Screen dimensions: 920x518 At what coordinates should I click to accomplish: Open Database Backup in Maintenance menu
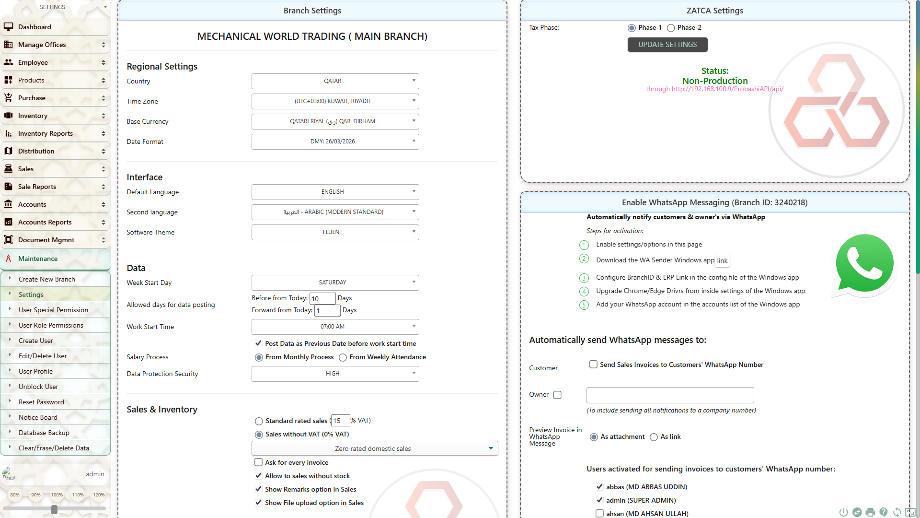coord(44,433)
